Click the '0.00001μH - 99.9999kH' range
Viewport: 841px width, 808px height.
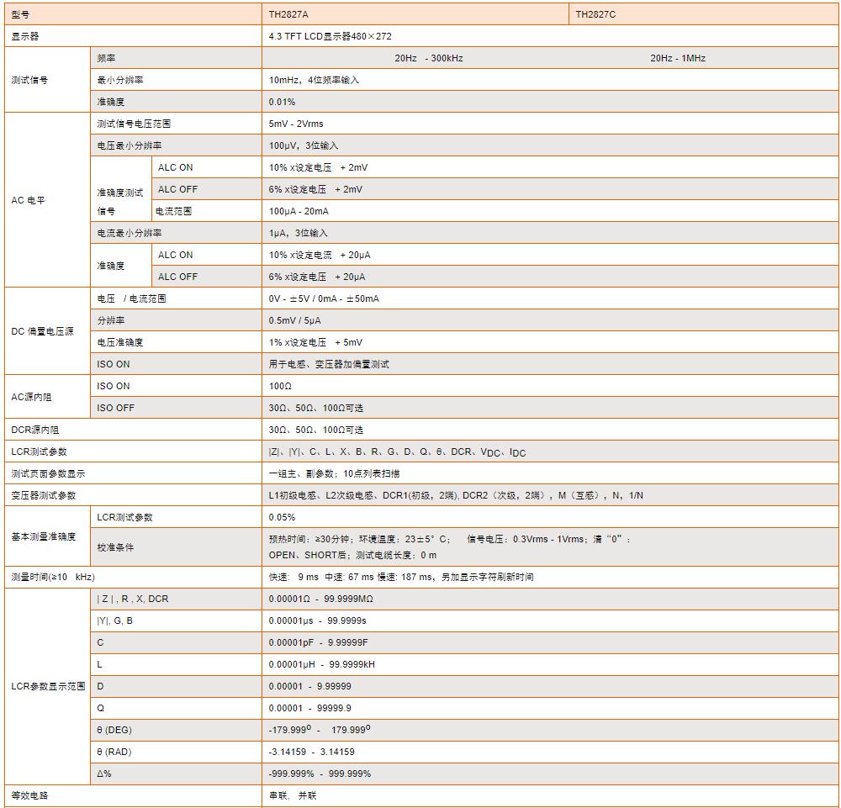pyautogui.click(x=322, y=665)
